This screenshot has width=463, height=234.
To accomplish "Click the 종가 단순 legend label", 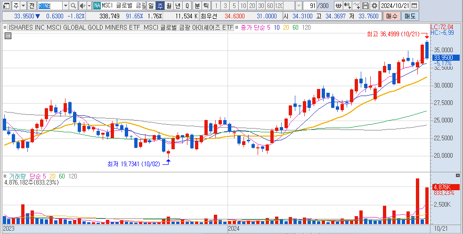I will 253,27.
